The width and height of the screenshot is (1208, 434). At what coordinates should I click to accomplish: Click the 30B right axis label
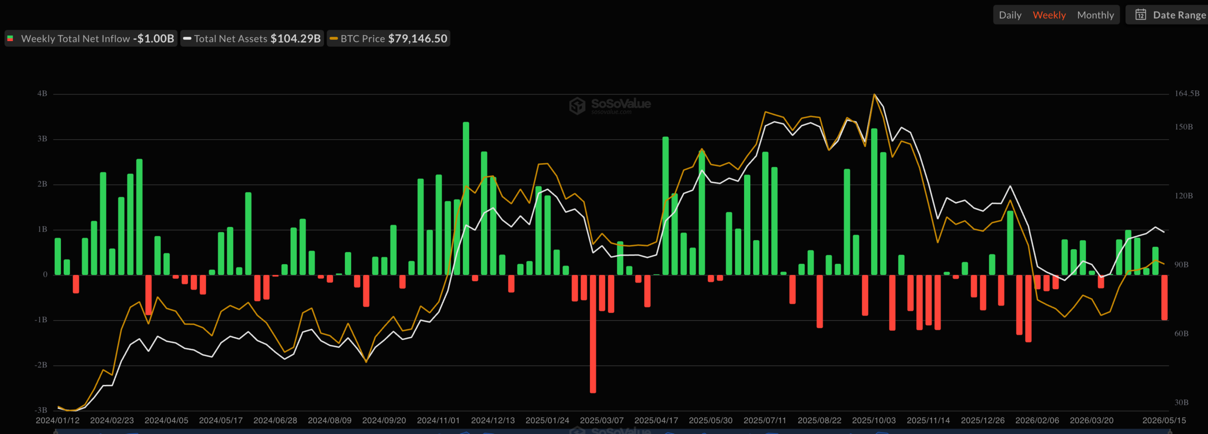point(1181,402)
